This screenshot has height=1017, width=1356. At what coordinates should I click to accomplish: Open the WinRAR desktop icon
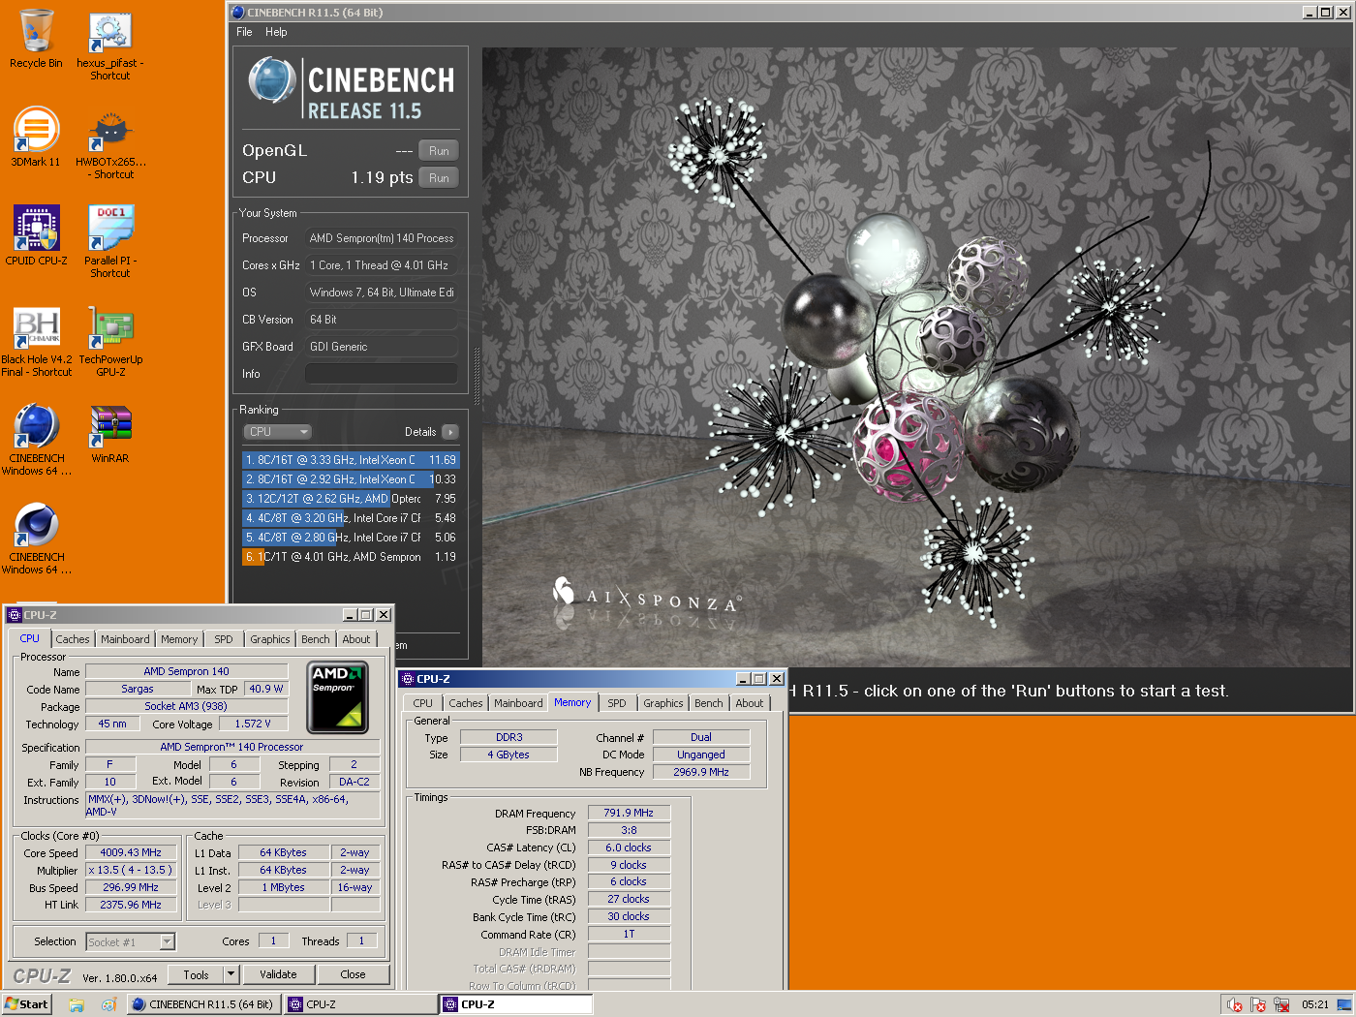click(110, 434)
